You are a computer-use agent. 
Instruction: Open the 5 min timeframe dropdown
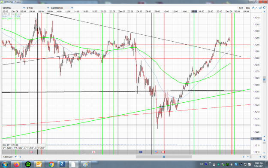38,8
